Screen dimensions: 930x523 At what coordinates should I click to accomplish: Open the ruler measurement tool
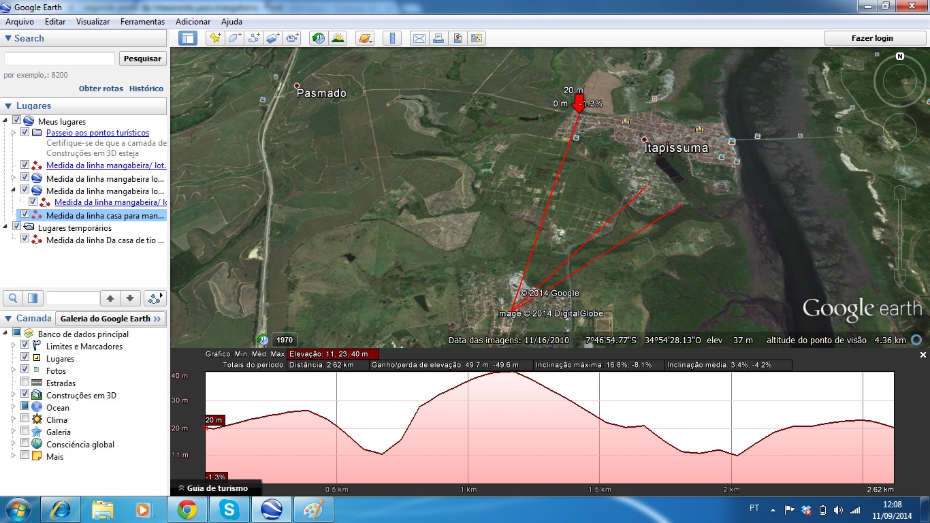coord(392,38)
